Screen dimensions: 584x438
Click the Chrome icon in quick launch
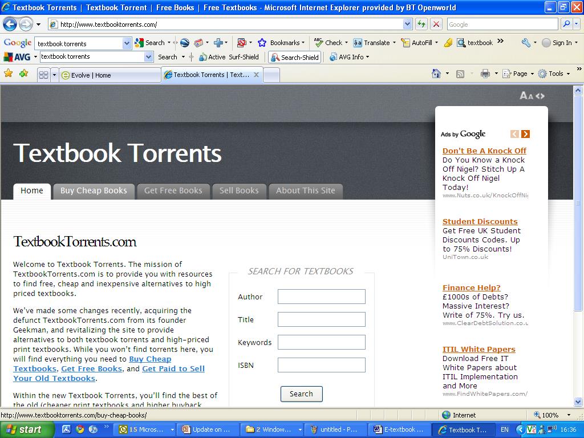coord(80,429)
